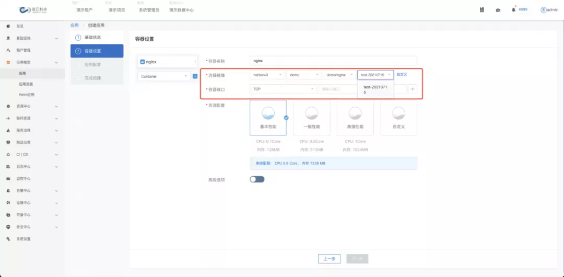Open the TCP protocol dropdown
This screenshot has height=277, width=564.
click(x=284, y=89)
